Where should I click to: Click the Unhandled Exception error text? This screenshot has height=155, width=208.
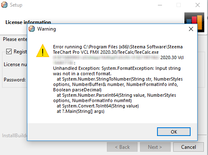pyautogui.click(x=117, y=71)
